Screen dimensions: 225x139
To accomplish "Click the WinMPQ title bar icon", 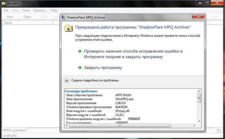I will click(x=4, y=3).
